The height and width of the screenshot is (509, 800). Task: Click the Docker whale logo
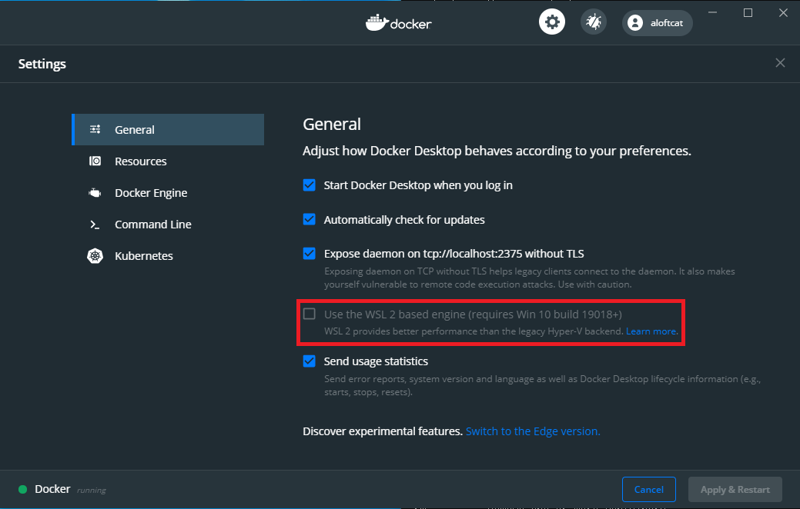(377, 23)
